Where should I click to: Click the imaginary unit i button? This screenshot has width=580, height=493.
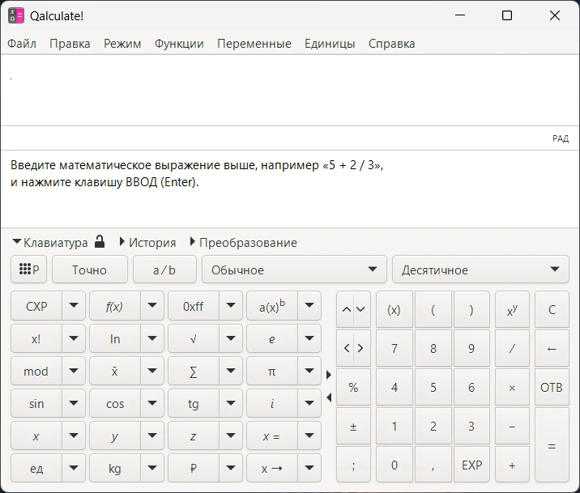[272, 403]
